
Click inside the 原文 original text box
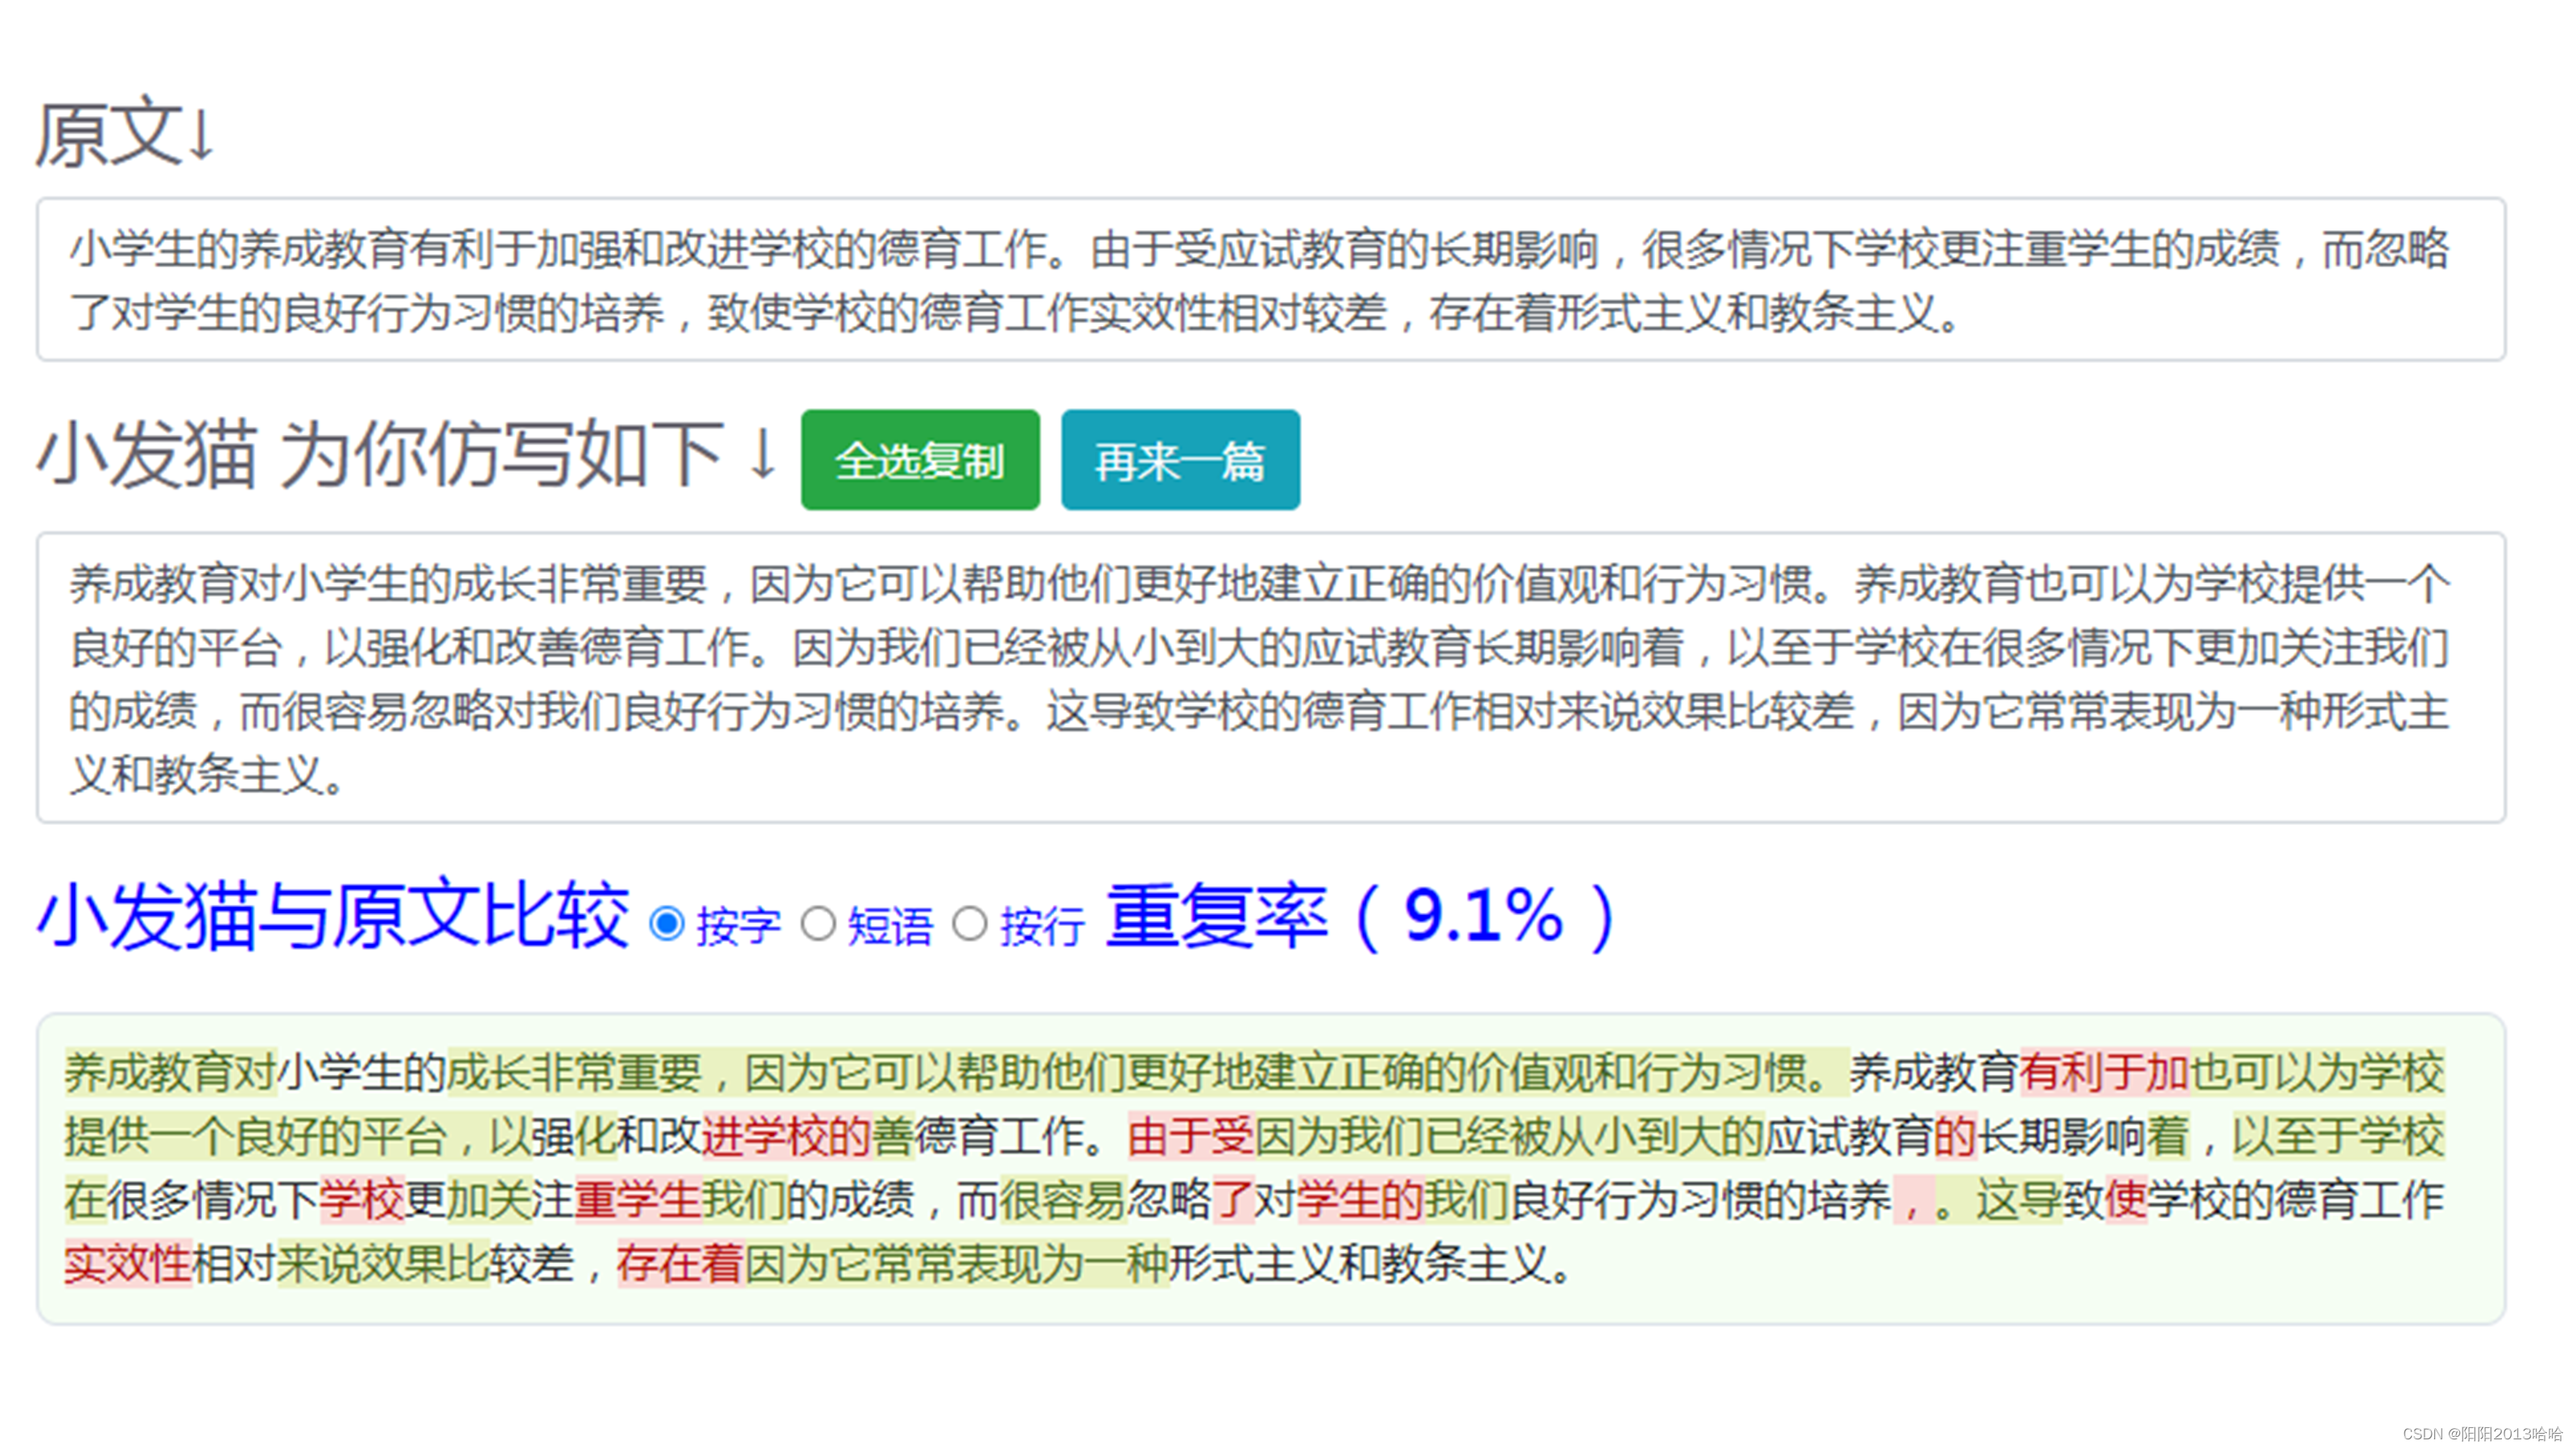coord(1270,280)
